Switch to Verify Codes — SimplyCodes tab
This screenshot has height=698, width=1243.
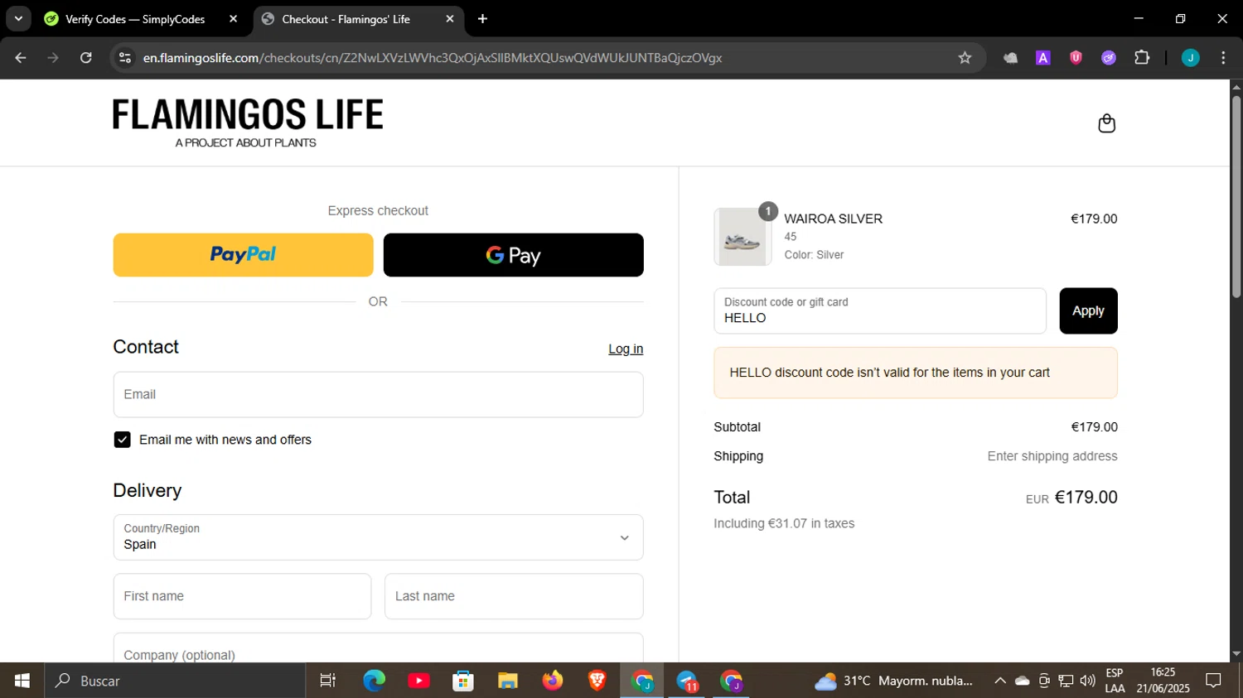135,19
